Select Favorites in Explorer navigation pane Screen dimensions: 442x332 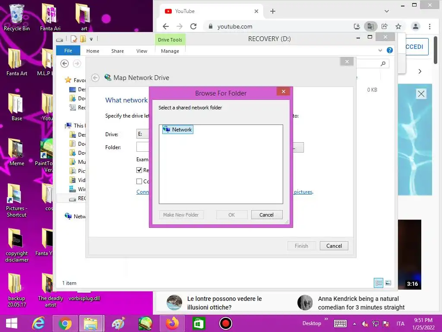tap(75, 80)
